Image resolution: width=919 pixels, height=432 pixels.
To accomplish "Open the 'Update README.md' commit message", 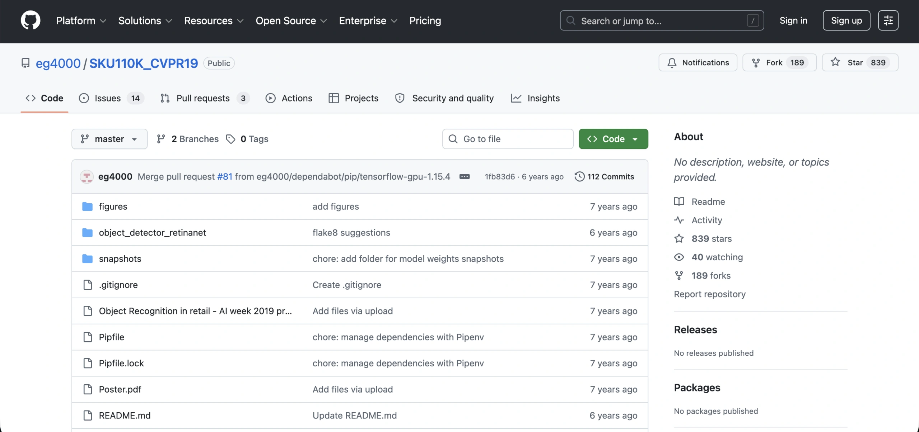I will click(x=354, y=416).
